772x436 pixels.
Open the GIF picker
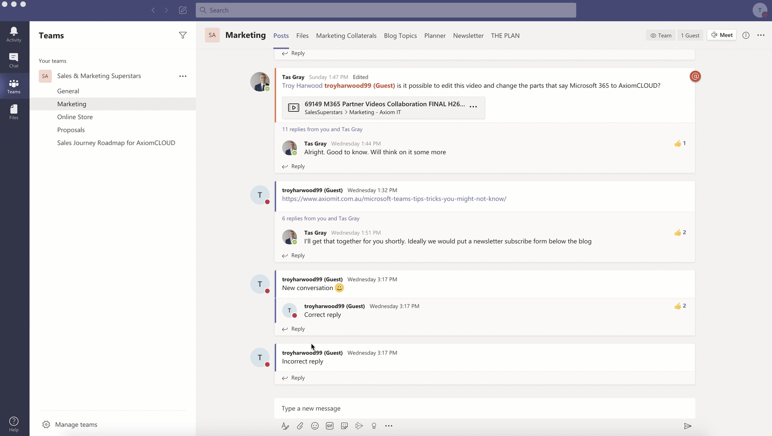tap(330, 426)
